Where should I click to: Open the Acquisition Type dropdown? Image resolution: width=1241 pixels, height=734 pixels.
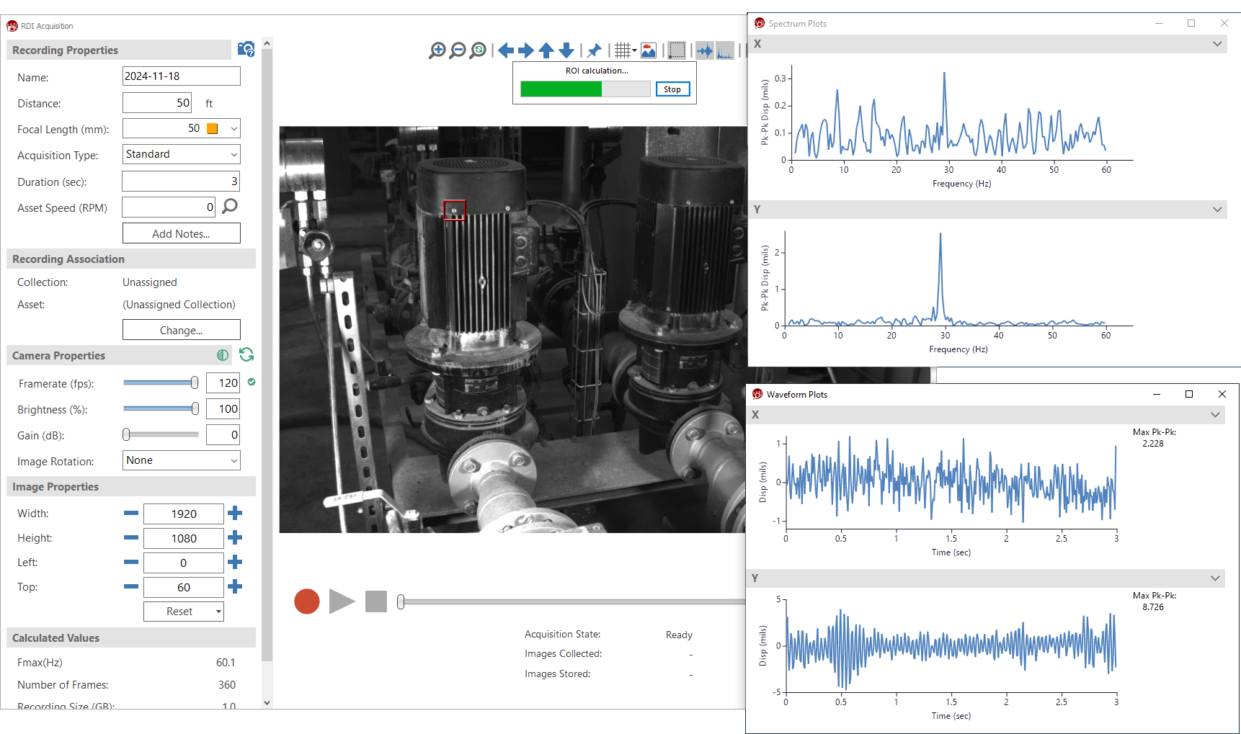coord(233,154)
